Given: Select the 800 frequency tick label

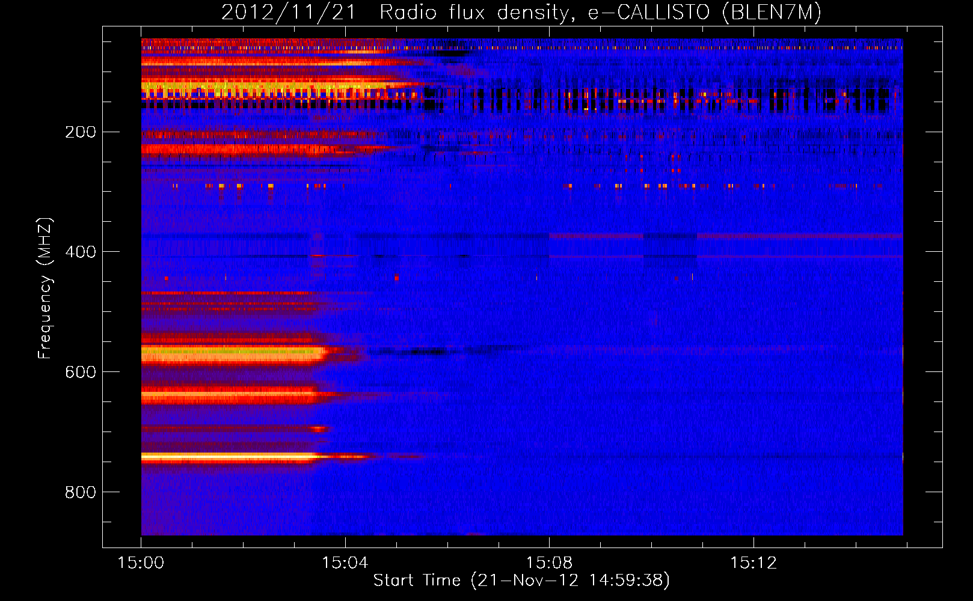Looking at the screenshot, I should point(81,492).
